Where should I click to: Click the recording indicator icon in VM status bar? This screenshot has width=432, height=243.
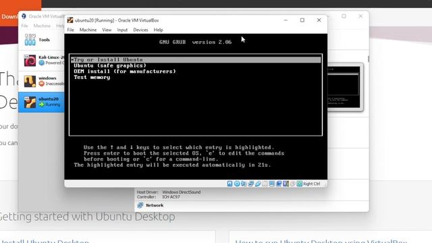coord(279,184)
